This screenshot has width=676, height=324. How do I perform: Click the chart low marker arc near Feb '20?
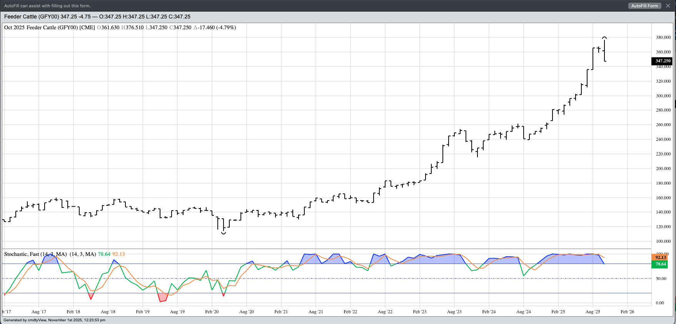point(224,233)
